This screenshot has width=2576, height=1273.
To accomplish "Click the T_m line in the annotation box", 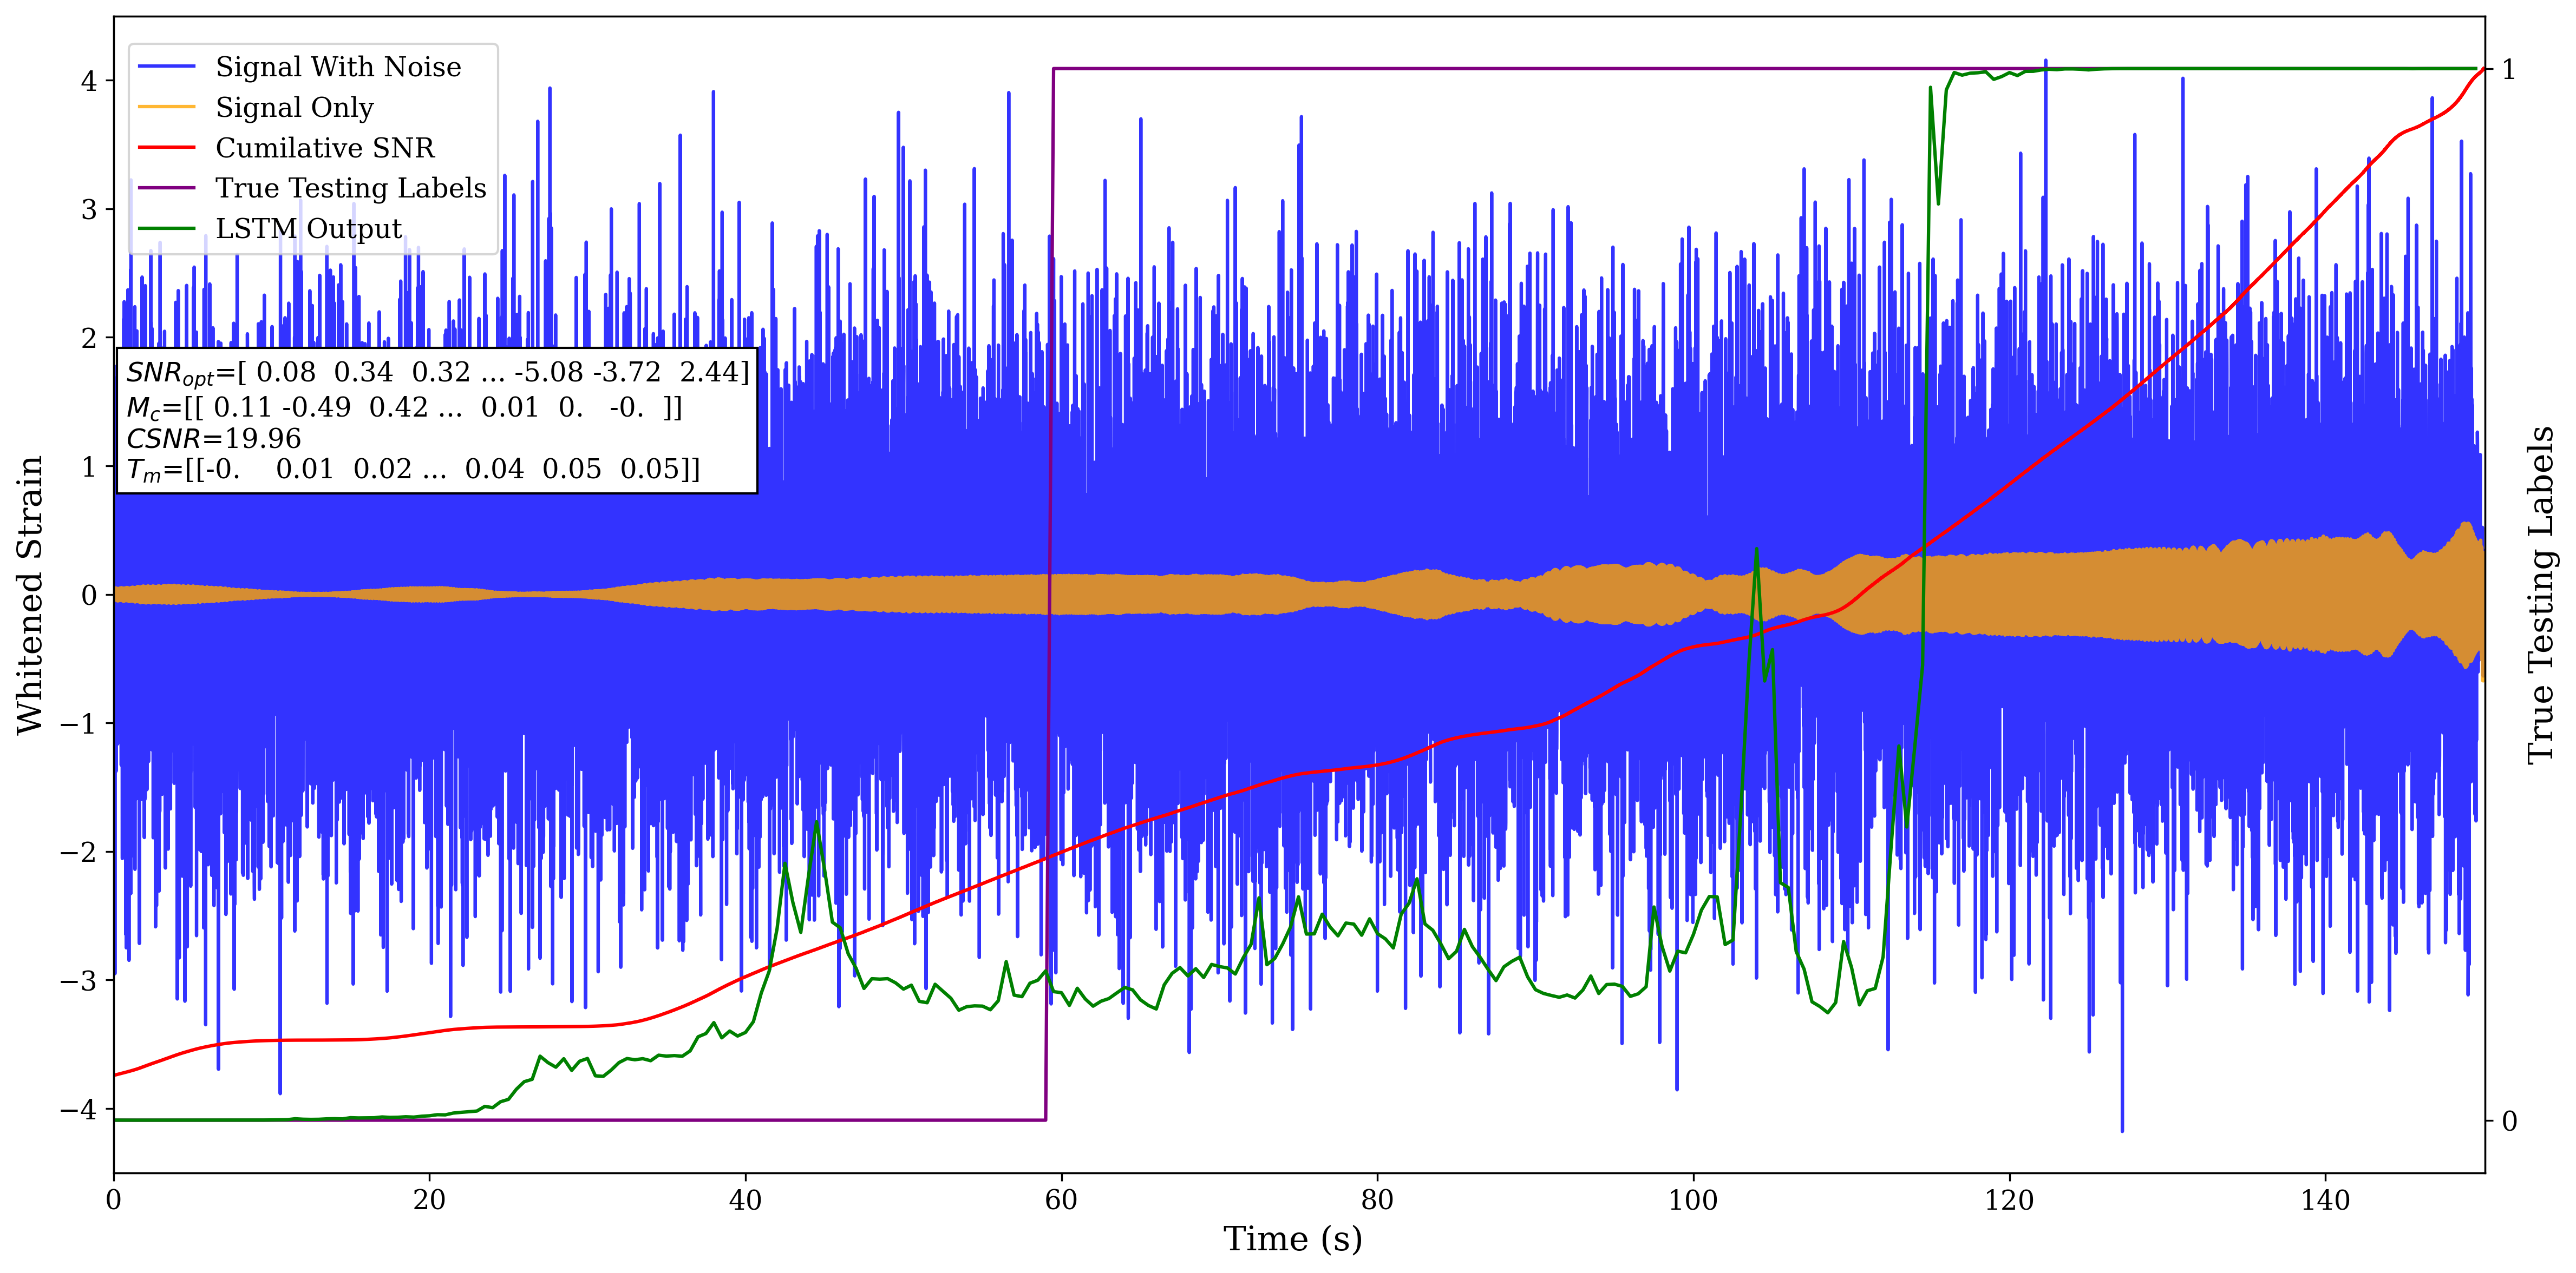I will tap(412, 470).
